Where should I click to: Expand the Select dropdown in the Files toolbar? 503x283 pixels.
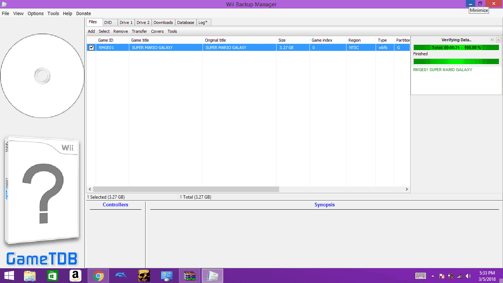tap(104, 31)
